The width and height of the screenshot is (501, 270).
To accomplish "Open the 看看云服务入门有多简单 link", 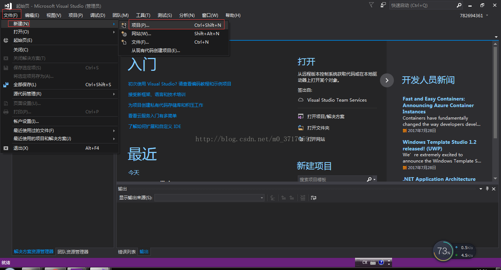I will point(152,116).
